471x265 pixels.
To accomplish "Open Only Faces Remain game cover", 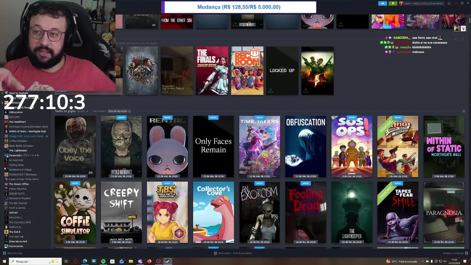I will coord(213,146).
